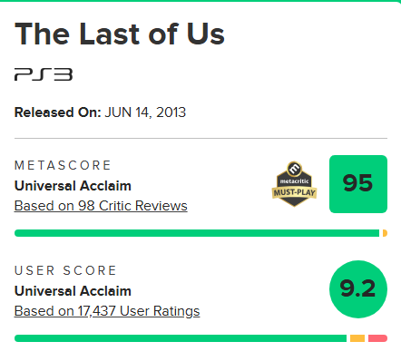Image resolution: width=401 pixels, height=361 pixels.
Task: Click Universal Acclaim under User Score
Action: click(73, 291)
